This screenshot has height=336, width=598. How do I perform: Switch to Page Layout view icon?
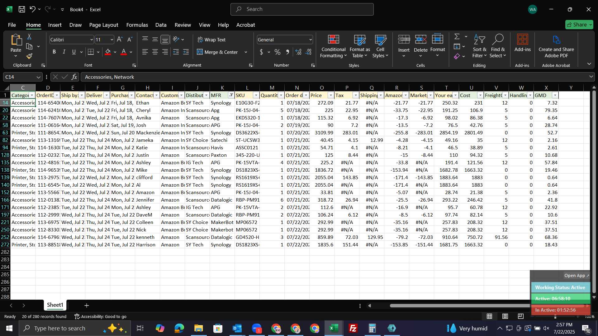coord(505,316)
